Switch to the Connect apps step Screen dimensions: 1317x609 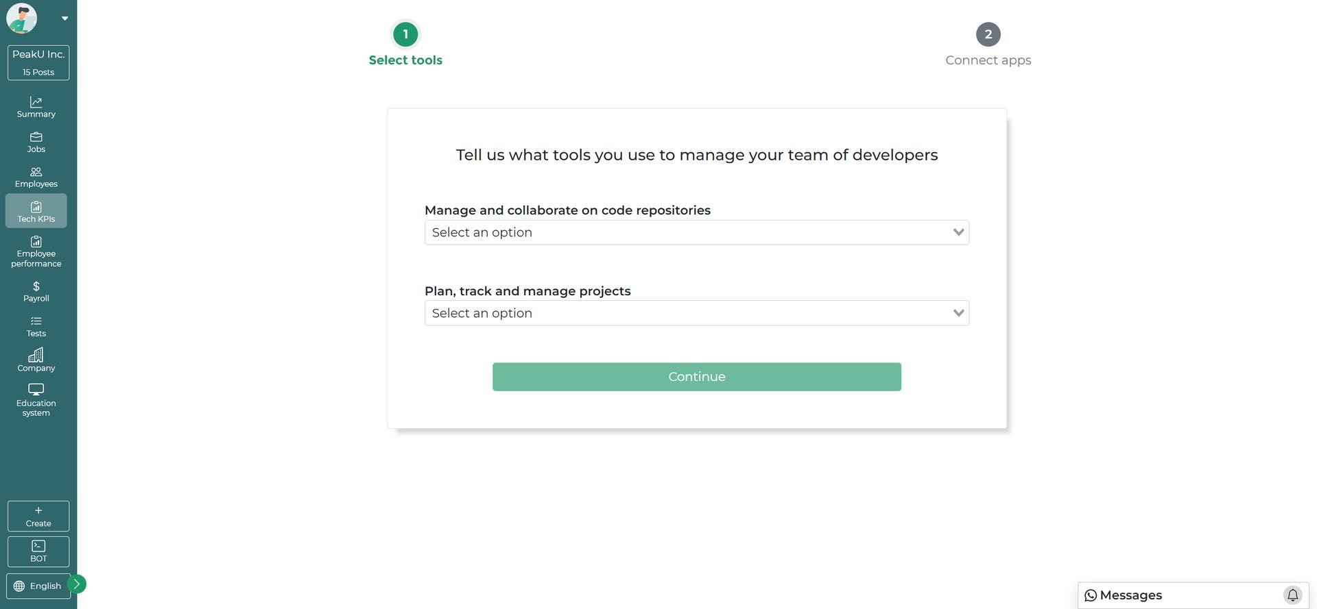(988, 34)
